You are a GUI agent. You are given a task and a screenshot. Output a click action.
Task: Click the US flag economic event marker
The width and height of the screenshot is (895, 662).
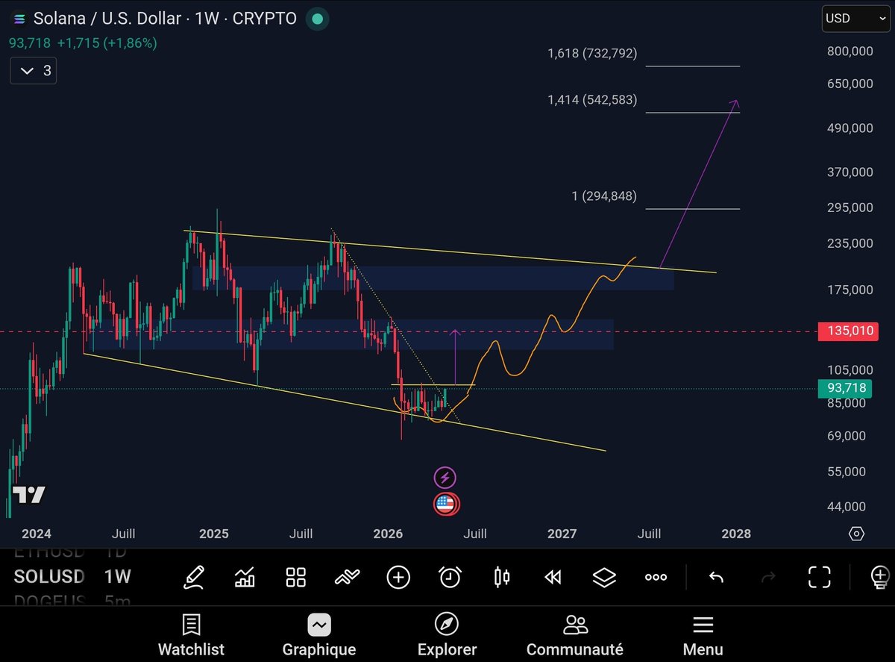446,504
